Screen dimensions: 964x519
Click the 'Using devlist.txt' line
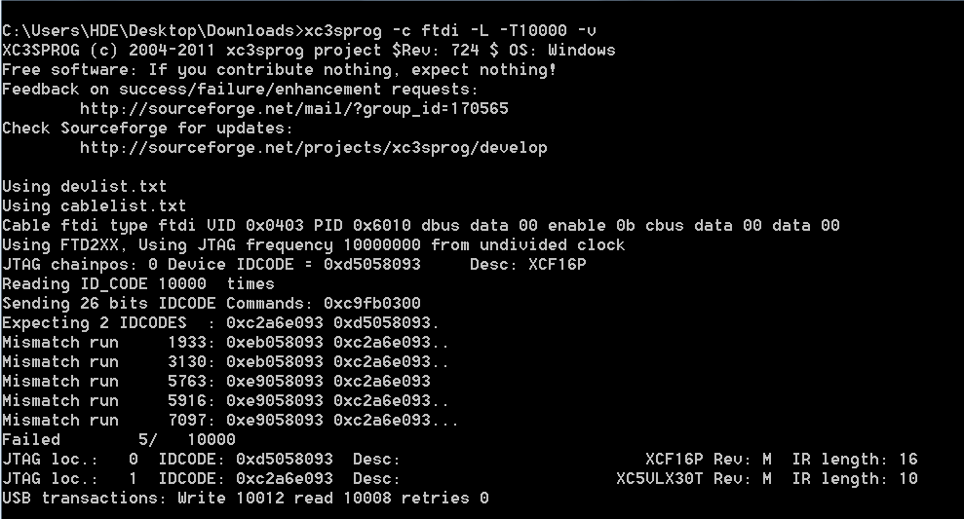pyautogui.click(x=84, y=187)
